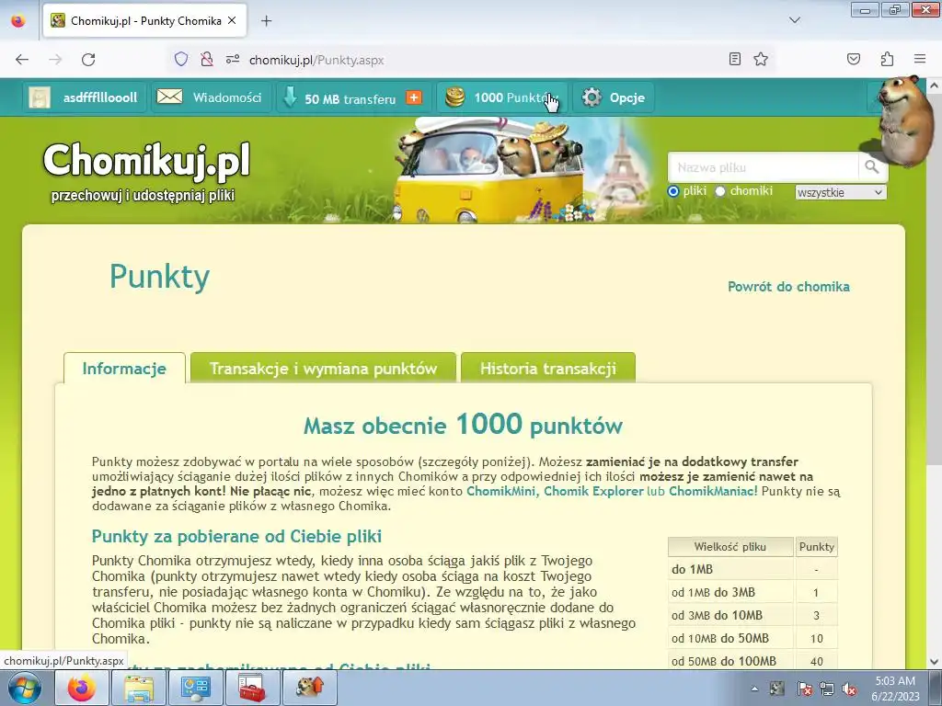Open Wiadomości envelope icon
This screenshot has width=942, height=706.
(169, 97)
